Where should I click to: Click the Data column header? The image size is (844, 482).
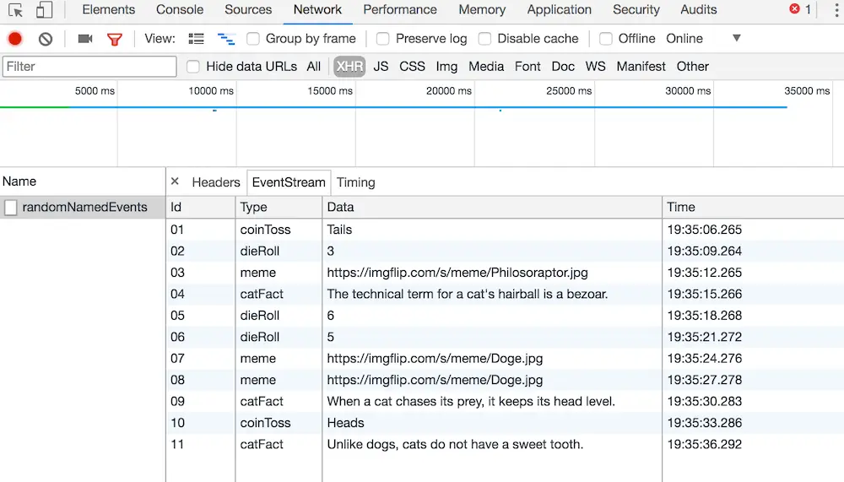(492, 208)
